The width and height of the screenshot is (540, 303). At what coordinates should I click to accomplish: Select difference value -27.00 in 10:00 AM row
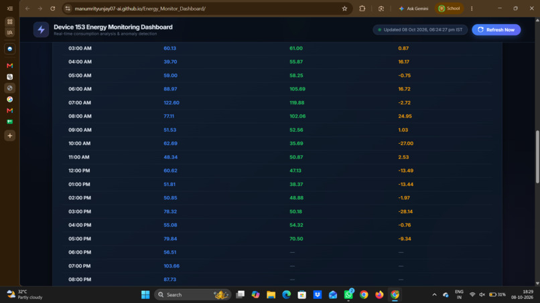[406, 143]
